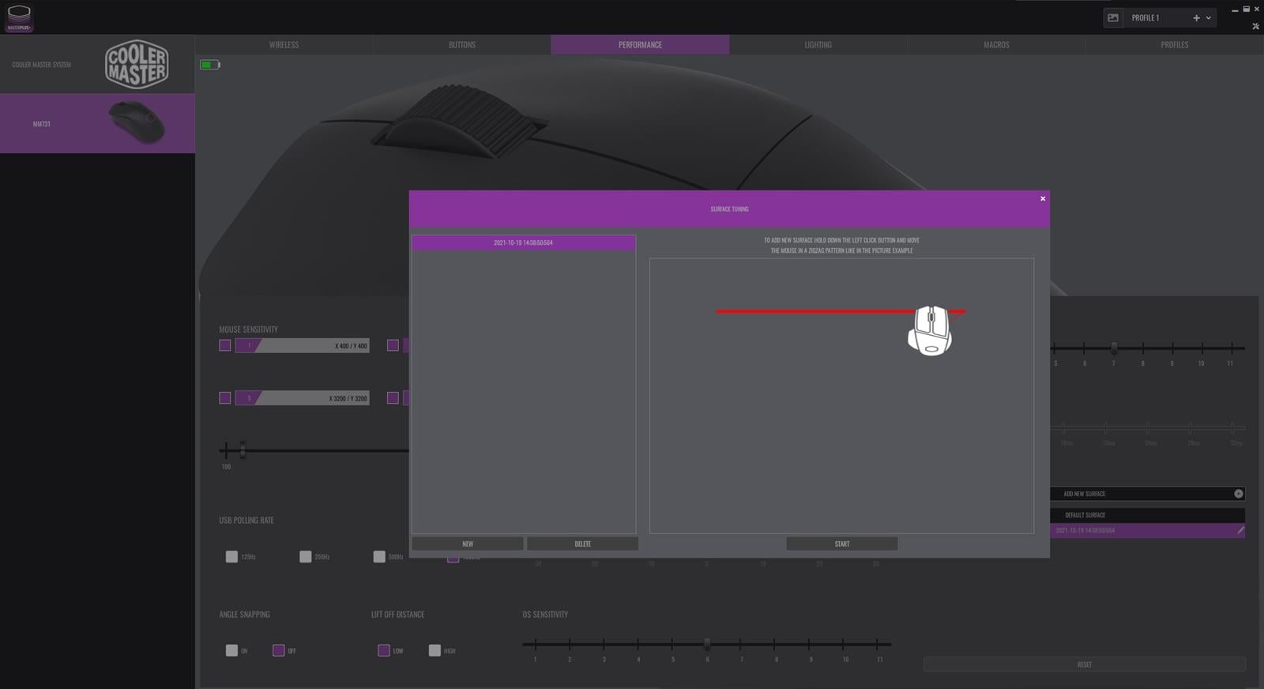Click the mouse illustration in tuning area
1264x689 pixels.
(x=930, y=330)
